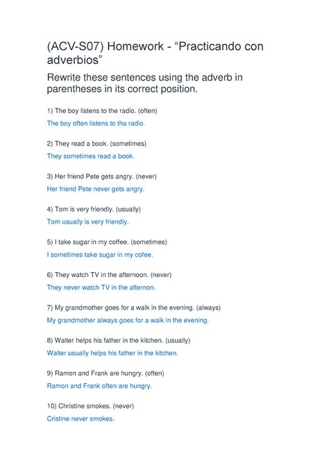This screenshot has height=465, width=329.
Task: Select question 3 about Pete
Action: [x=102, y=176]
